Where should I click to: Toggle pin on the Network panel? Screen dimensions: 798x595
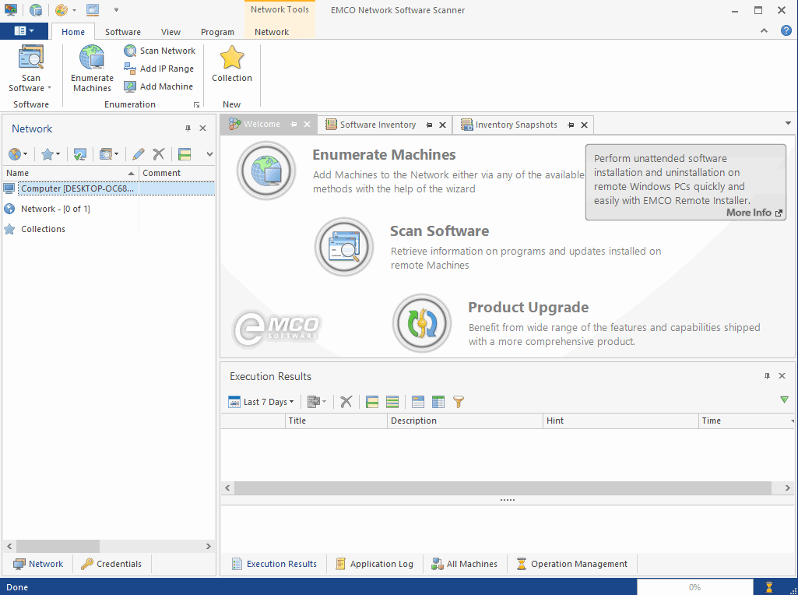coord(188,129)
